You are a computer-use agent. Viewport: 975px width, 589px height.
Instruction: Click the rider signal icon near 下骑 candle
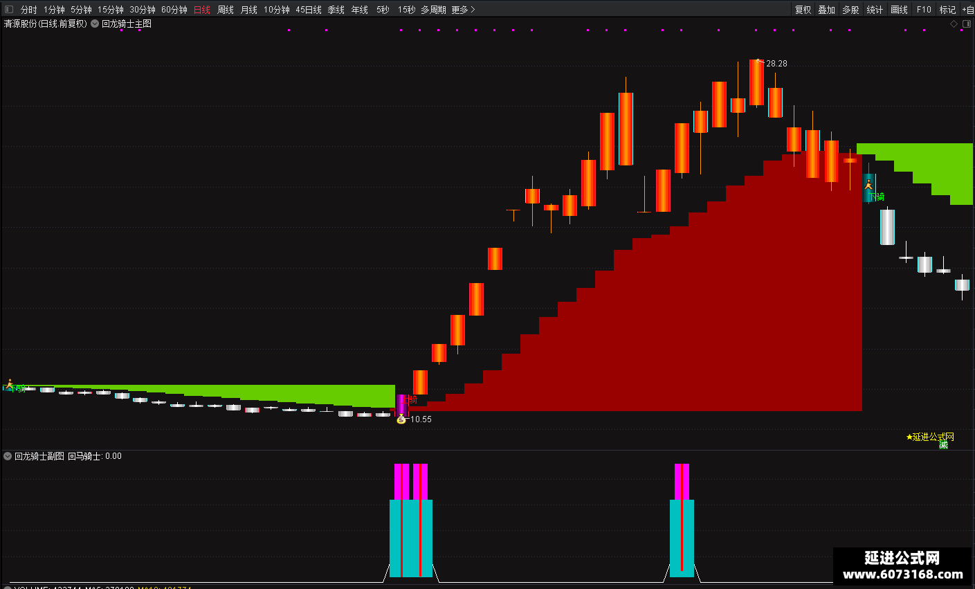point(868,185)
